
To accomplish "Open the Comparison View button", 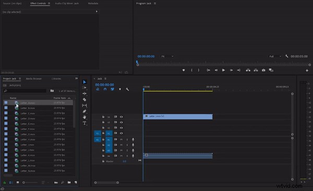I will (x=271, y=70).
